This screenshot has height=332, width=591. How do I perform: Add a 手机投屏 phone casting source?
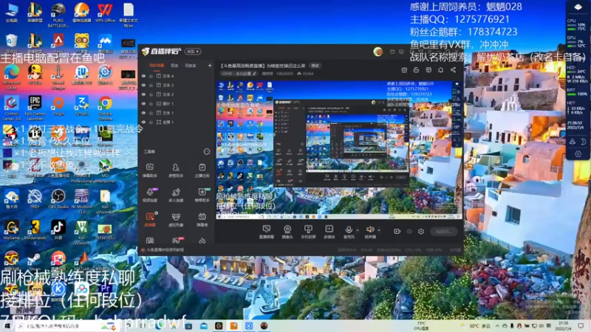[308, 232]
